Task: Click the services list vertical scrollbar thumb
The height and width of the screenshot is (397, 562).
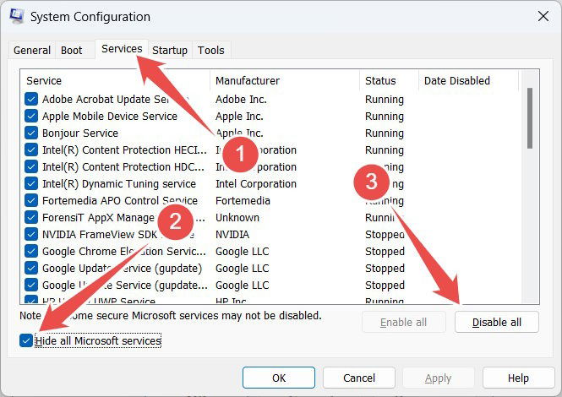Action: (530, 118)
